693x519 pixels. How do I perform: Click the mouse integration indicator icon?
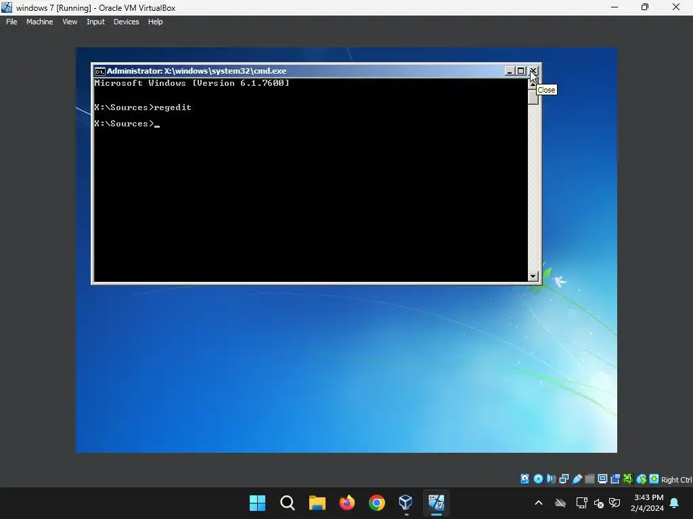[642, 479]
